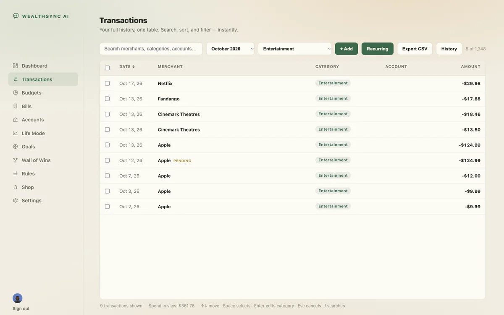This screenshot has height=315, width=504.
Task: Click the Netflix Entertainment category badge
Action: [333, 83]
